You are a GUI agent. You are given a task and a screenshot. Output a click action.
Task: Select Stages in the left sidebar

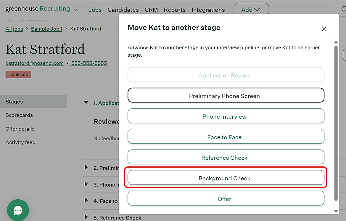click(33, 101)
